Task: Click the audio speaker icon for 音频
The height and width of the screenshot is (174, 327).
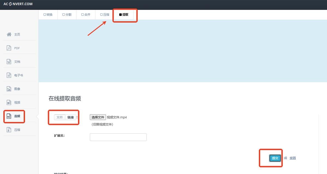Action: coord(9,116)
